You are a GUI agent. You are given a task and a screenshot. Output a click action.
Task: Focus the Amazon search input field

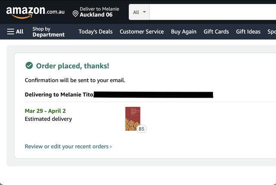tap(212, 12)
